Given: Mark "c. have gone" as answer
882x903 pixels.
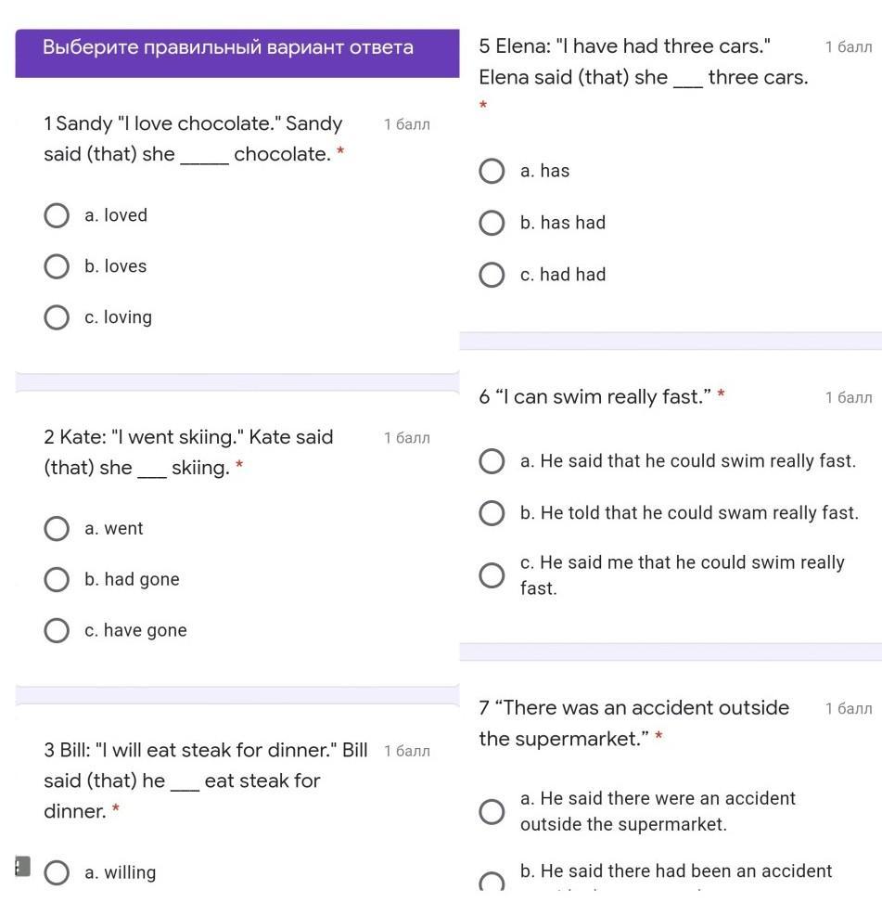Looking at the screenshot, I should click(x=57, y=631).
